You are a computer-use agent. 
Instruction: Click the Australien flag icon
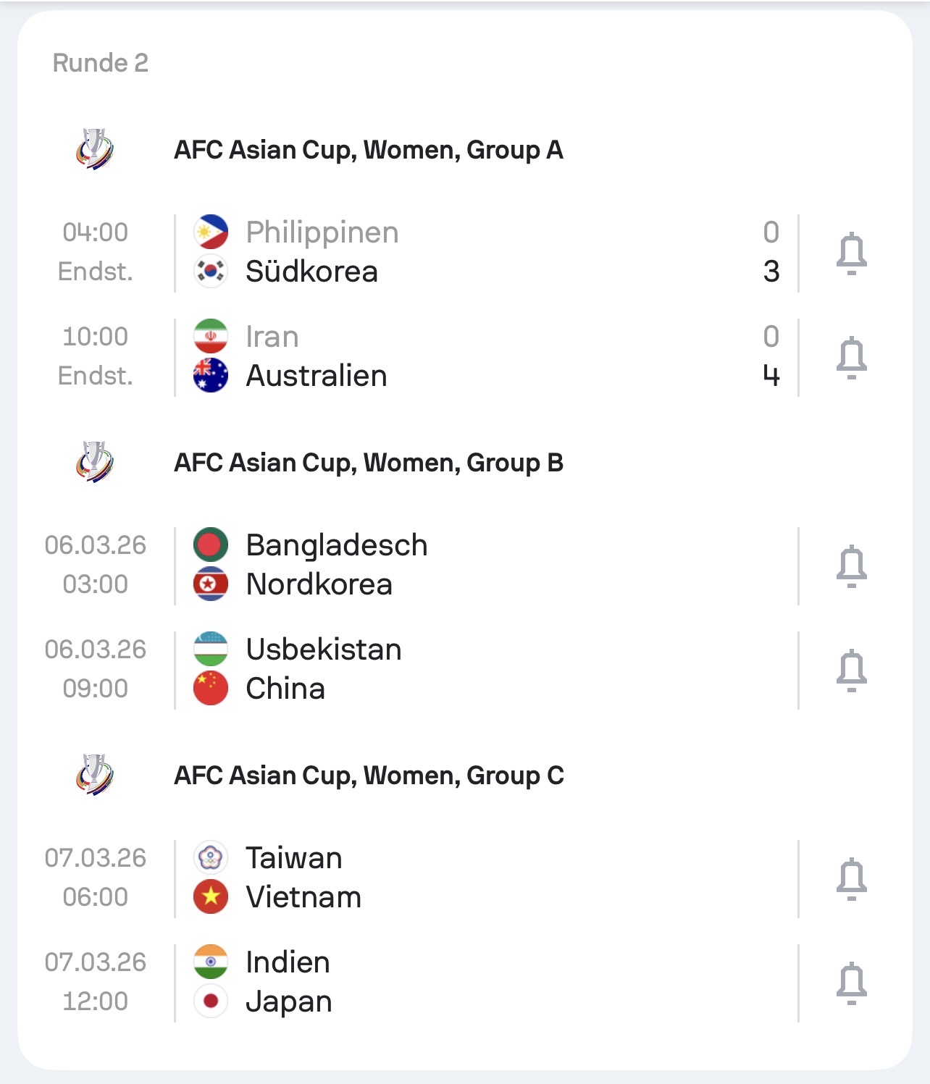tap(211, 376)
